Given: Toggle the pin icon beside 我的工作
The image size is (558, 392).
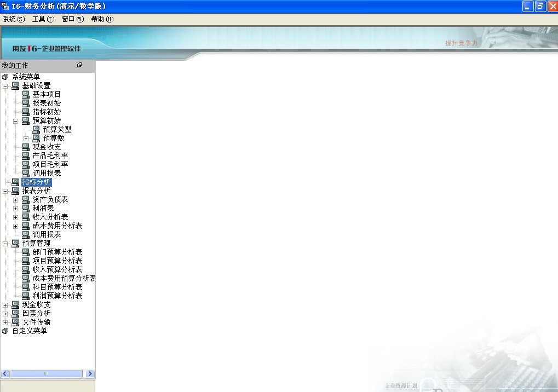Looking at the screenshot, I should pyautogui.click(x=79, y=65).
